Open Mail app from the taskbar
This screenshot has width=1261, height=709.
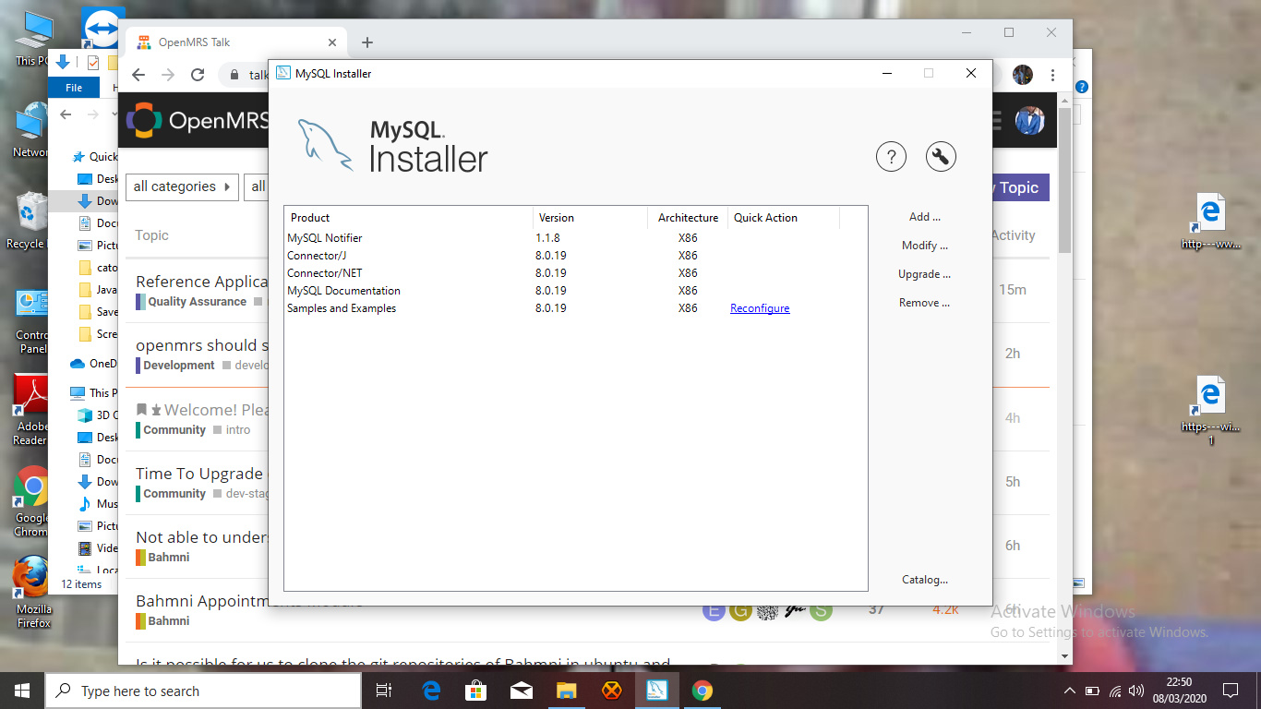tap(522, 691)
